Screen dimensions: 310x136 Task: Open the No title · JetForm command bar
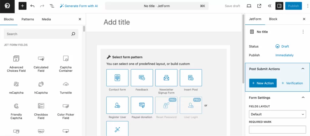point(157,6)
